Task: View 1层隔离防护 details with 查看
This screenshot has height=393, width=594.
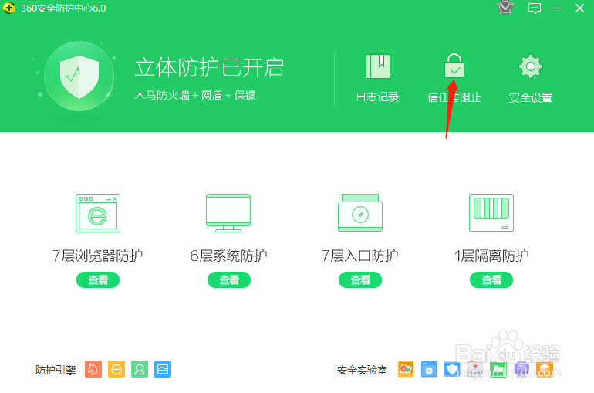Action: (491, 280)
